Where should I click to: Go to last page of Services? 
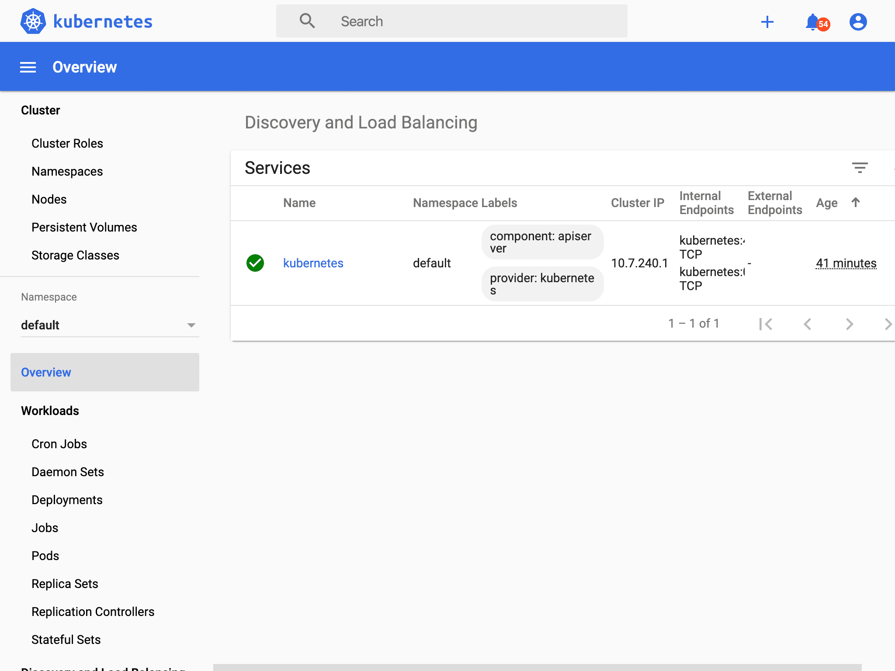click(x=889, y=324)
